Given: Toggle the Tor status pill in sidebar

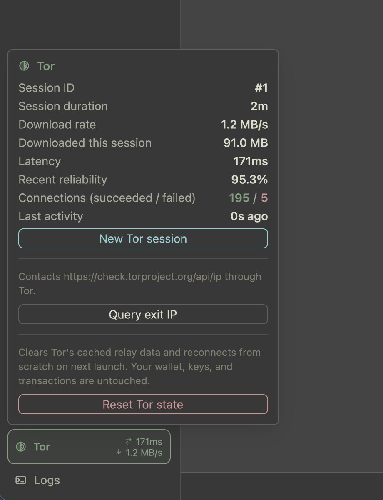Looking at the screenshot, I should (x=89, y=447).
